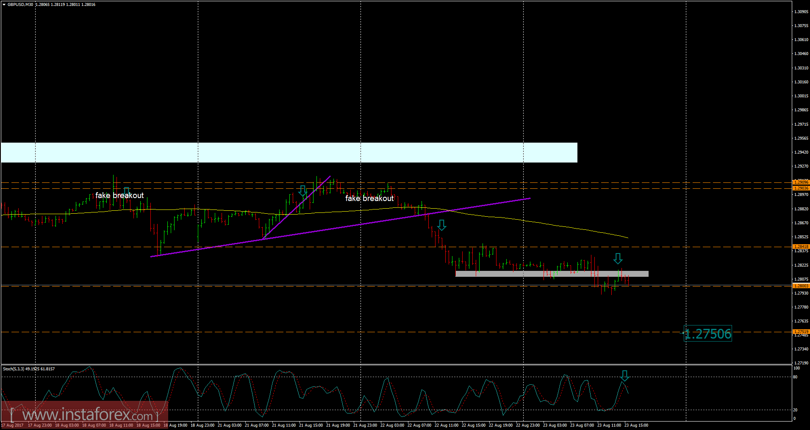Select the down arrow above the gray zone
The height and width of the screenshot is (430, 810).
(x=618, y=258)
